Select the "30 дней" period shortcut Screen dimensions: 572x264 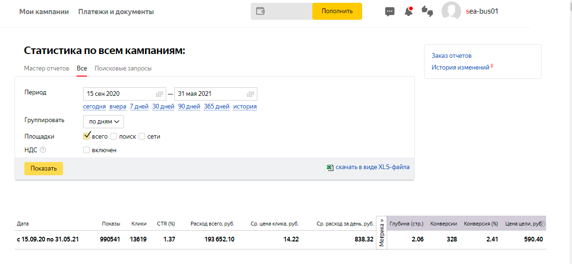point(163,107)
